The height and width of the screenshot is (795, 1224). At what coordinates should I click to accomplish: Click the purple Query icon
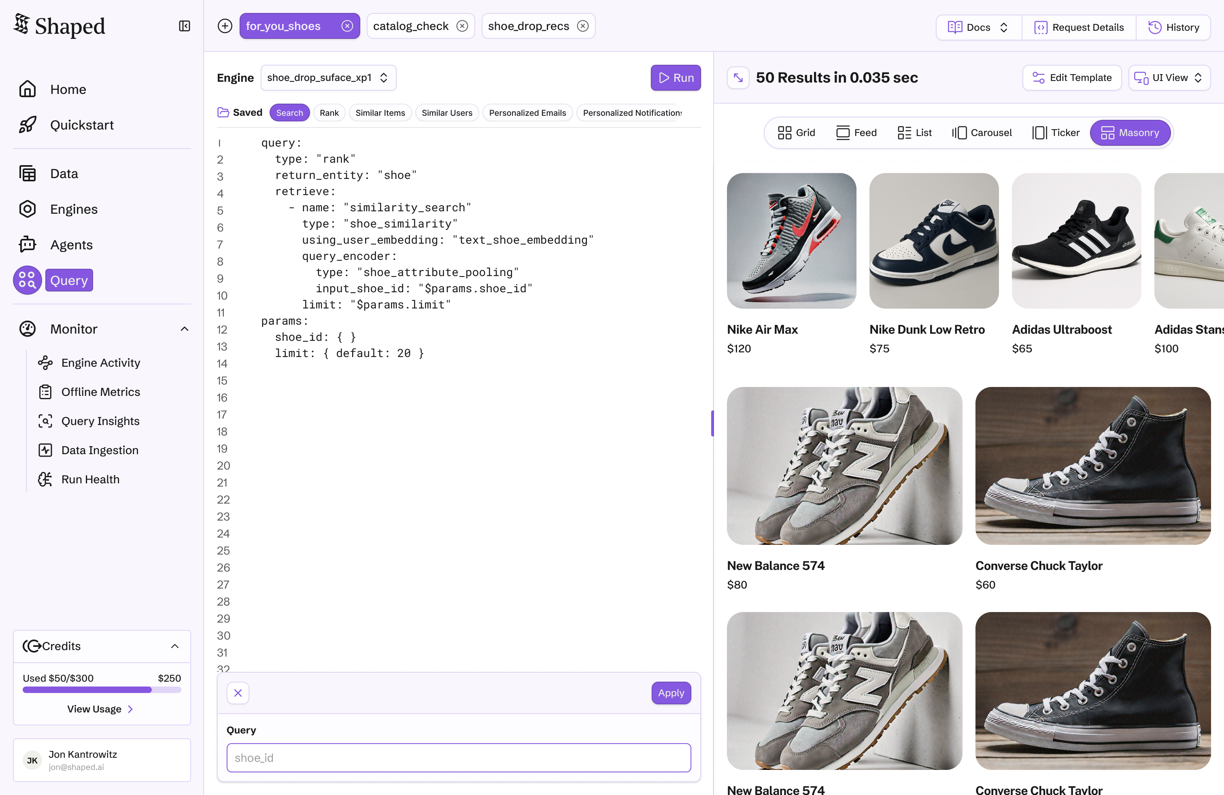point(27,280)
